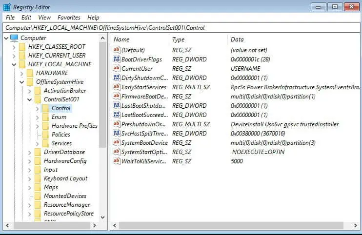Expand the Hardware Profiles node
The height and width of the screenshot is (235, 362).
(x=37, y=126)
